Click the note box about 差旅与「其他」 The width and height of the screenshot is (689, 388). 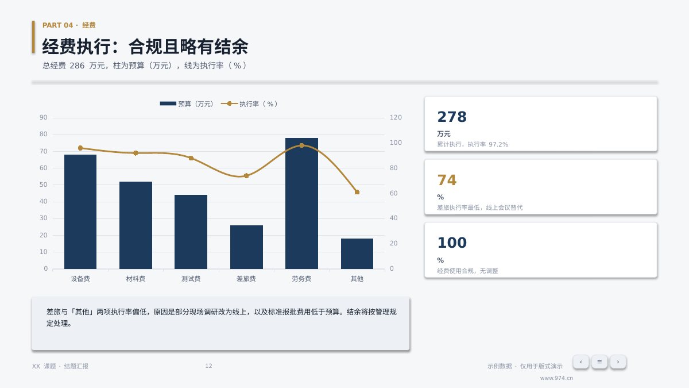click(x=220, y=324)
